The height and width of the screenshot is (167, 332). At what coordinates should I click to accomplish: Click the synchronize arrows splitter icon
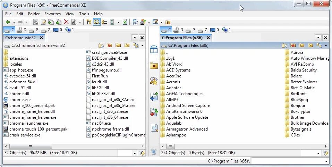pyautogui.click(x=154, y=112)
